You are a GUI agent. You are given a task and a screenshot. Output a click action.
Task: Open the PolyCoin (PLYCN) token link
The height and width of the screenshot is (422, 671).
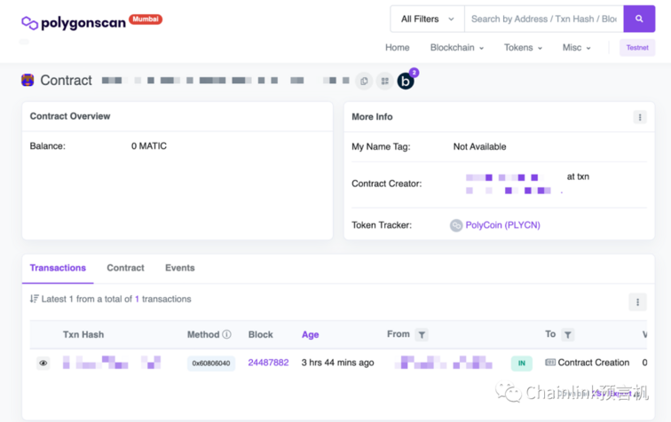[503, 225]
